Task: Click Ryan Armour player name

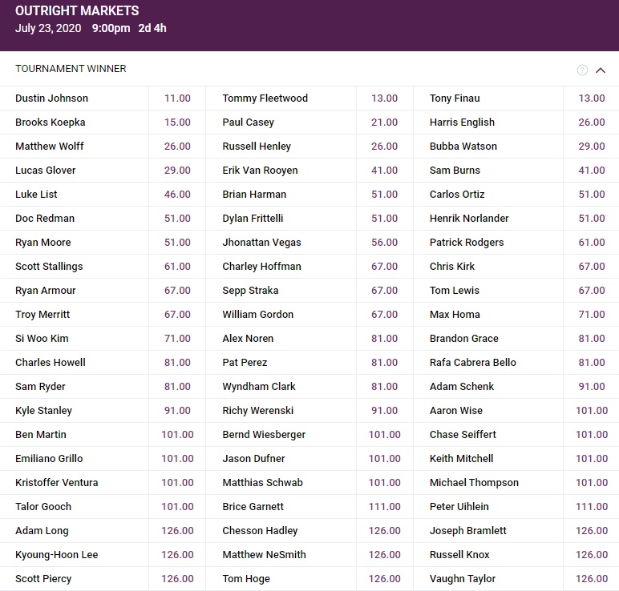Action: pyautogui.click(x=46, y=291)
